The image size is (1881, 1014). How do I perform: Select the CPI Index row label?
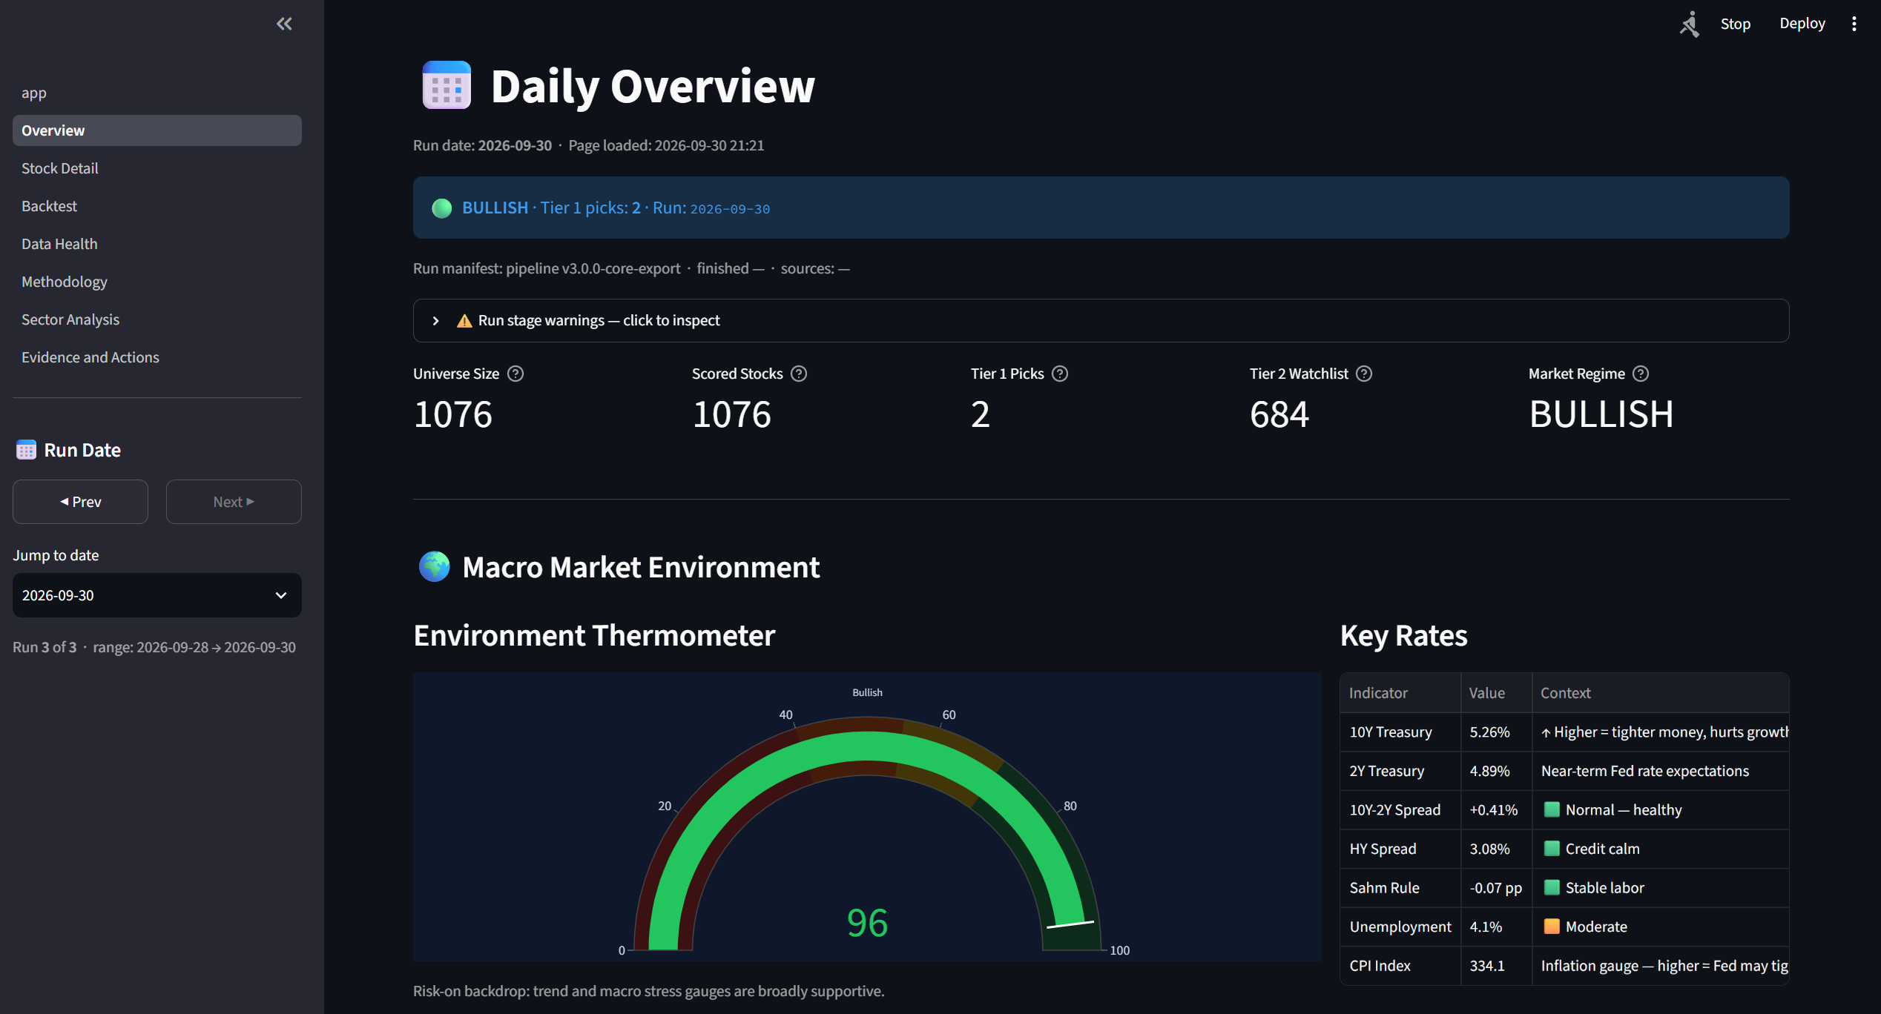point(1400,966)
